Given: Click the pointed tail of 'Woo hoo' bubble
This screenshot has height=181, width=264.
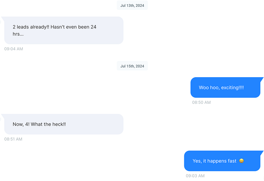Looking at the screenshot, I should [262, 79].
